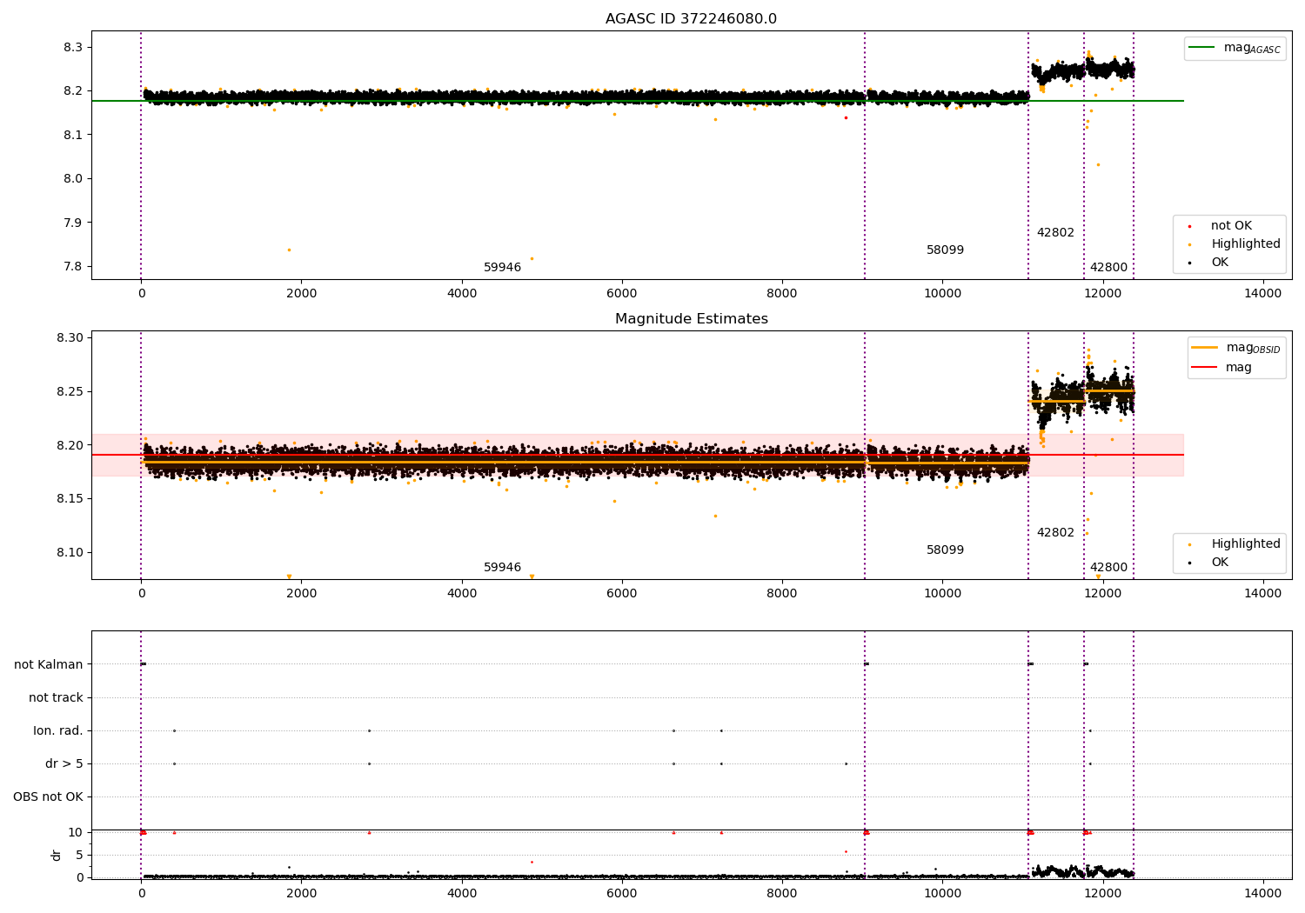Select the red mag legend entry
Screen dimensions: 1305x913
click(1222, 367)
